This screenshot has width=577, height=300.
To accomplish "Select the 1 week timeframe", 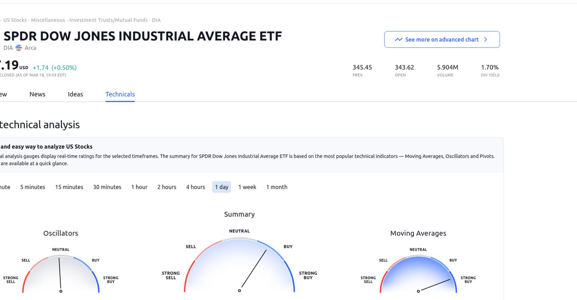I will (x=247, y=187).
